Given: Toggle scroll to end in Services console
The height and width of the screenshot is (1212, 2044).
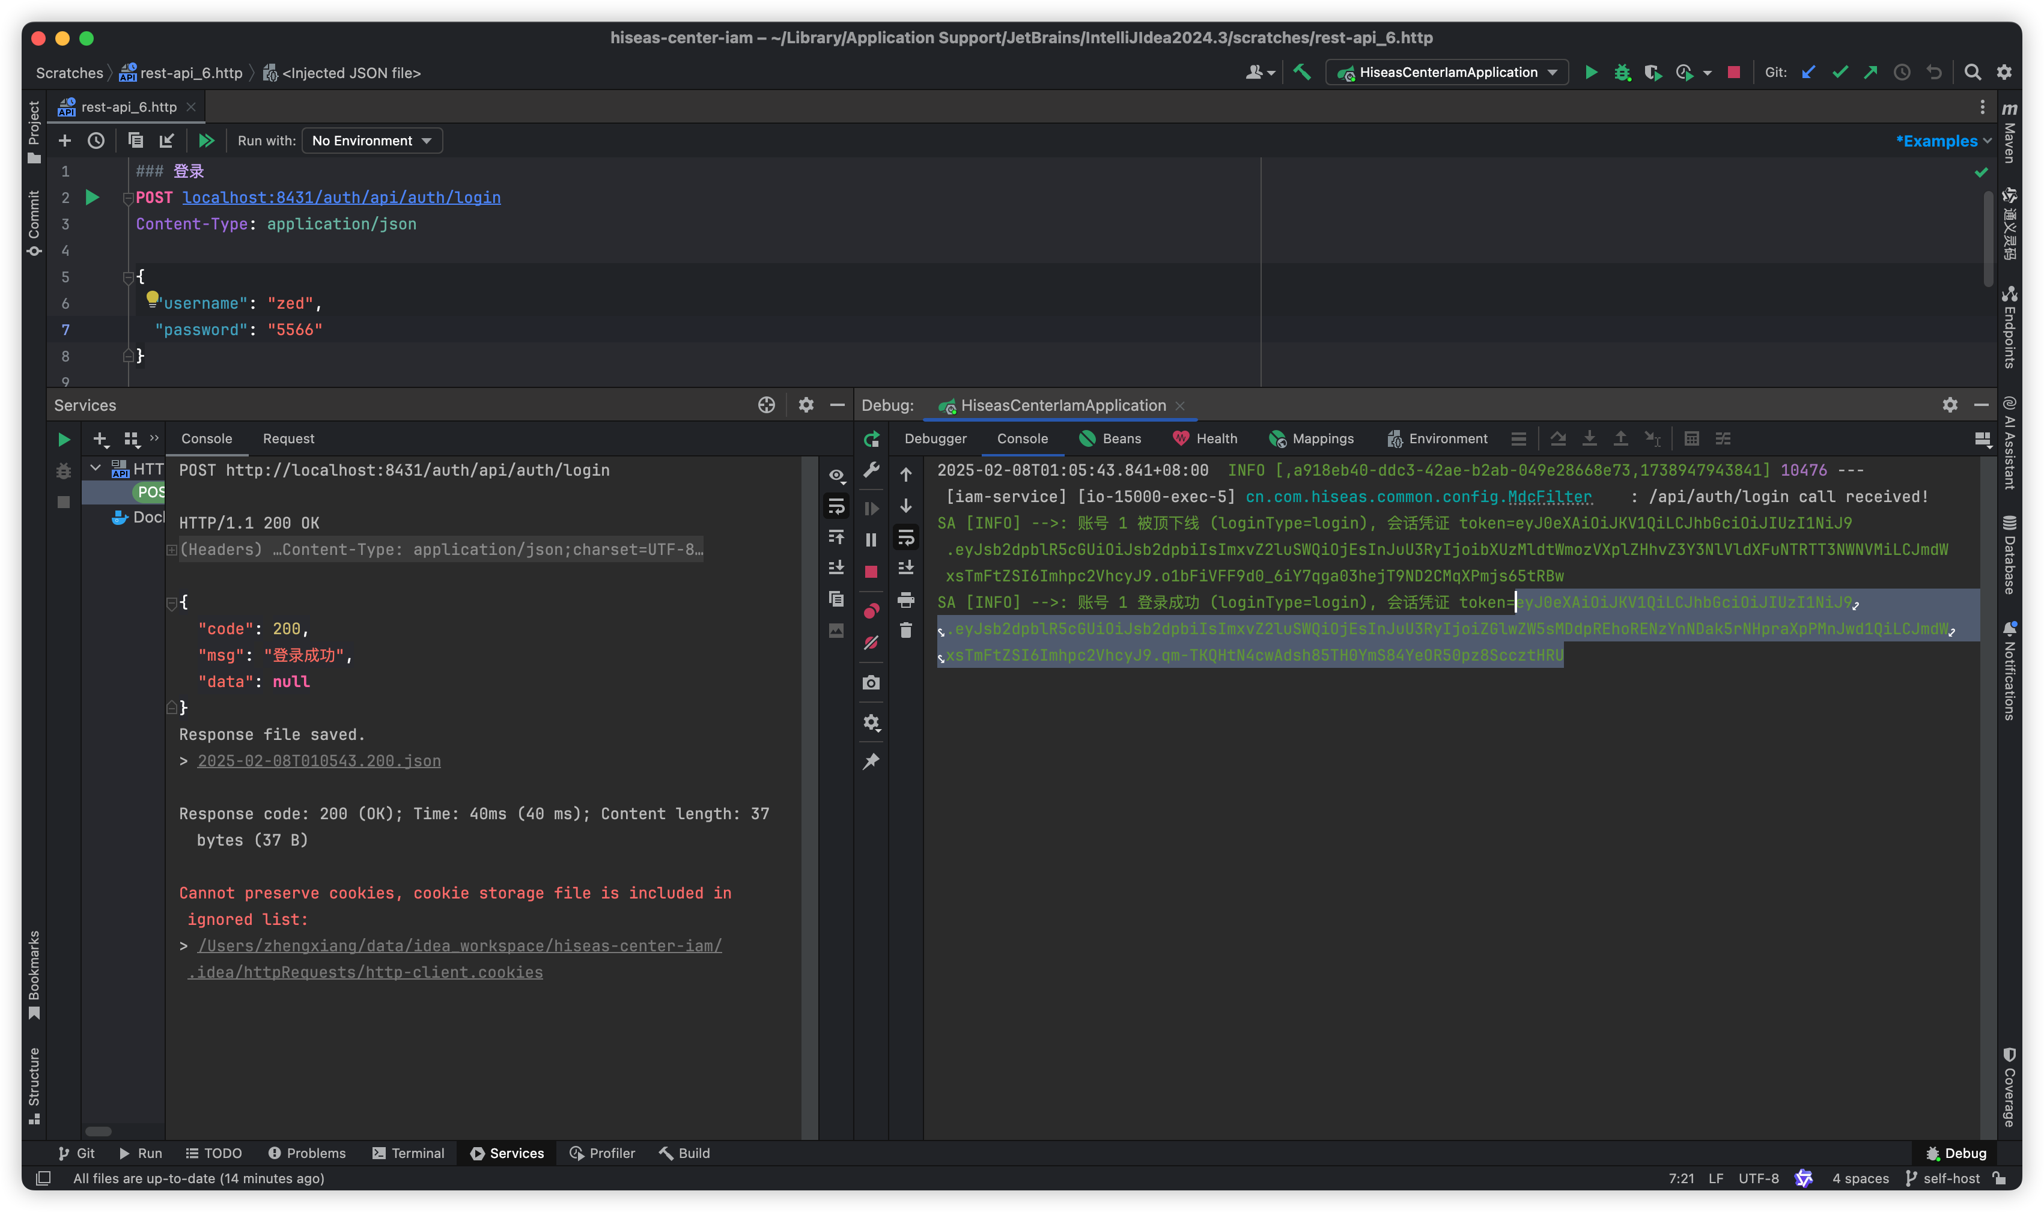Looking at the screenshot, I should (x=836, y=568).
